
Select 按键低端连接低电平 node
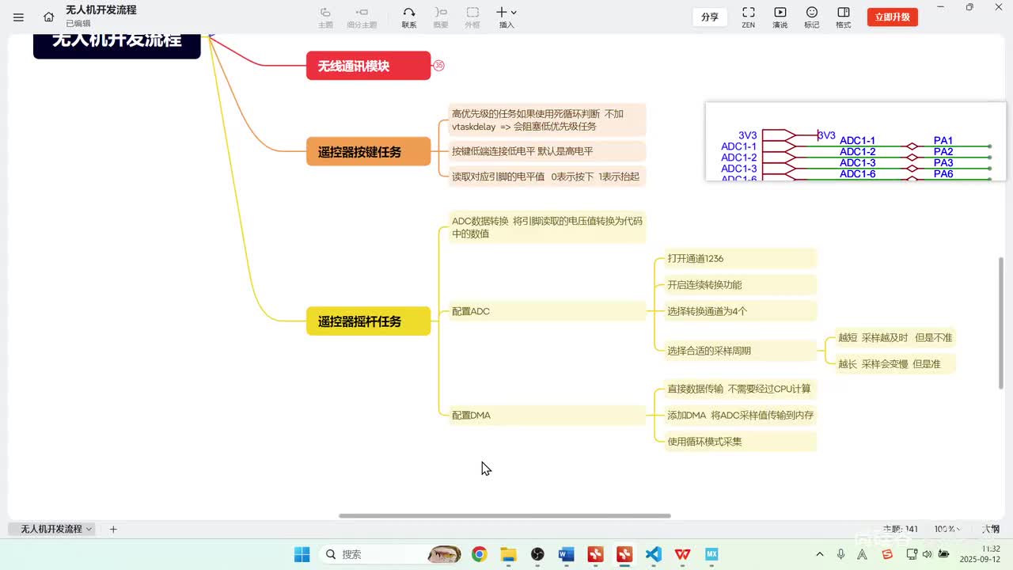coord(547,150)
